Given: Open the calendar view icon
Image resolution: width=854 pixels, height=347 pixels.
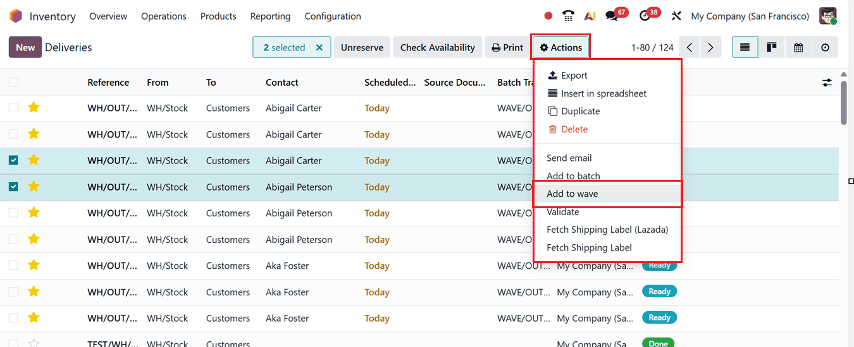Looking at the screenshot, I should pyautogui.click(x=798, y=47).
